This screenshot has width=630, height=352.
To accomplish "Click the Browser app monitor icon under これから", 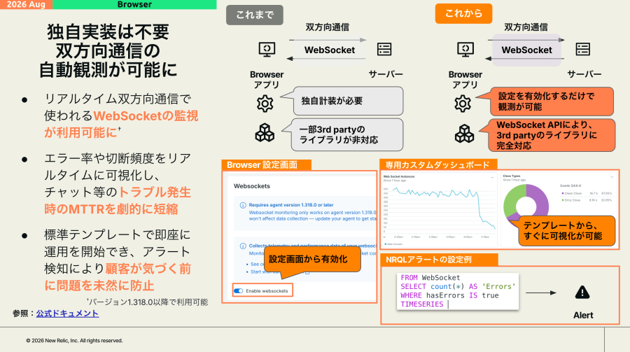I will point(465,50).
